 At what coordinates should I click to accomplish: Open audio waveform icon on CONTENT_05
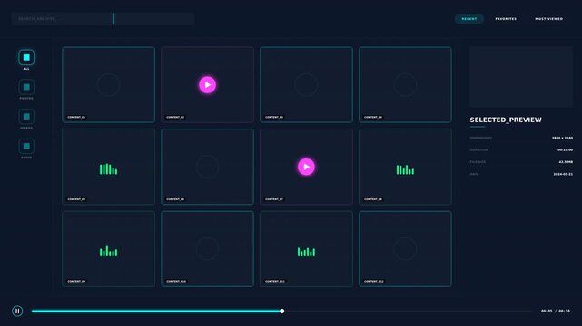tap(108, 169)
